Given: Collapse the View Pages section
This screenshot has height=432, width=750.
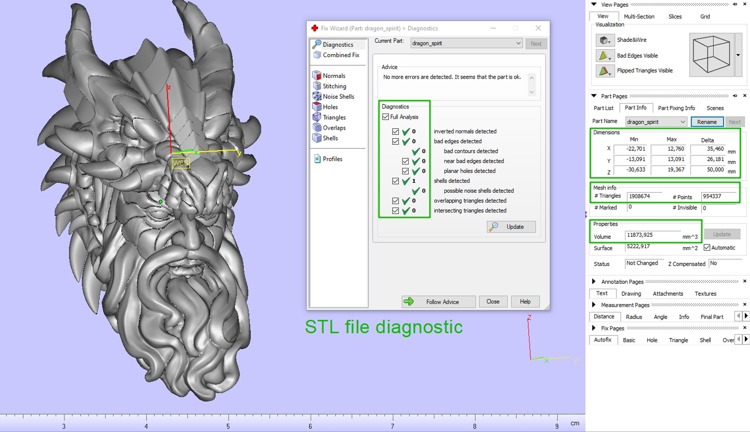Looking at the screenshot, I should click(x=594, y=4).
